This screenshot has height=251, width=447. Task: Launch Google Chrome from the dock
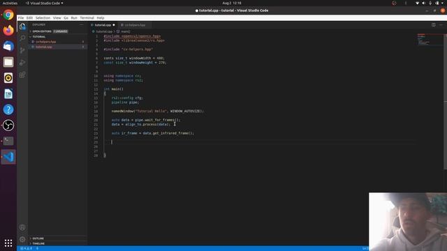[8, 15]
